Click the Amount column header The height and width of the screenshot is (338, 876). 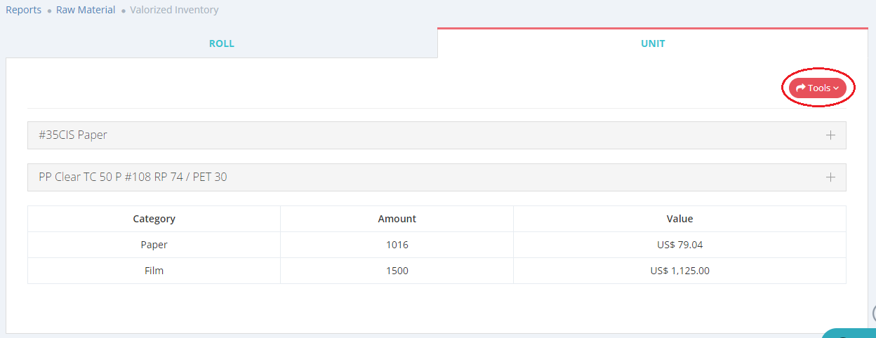point(397,219)
